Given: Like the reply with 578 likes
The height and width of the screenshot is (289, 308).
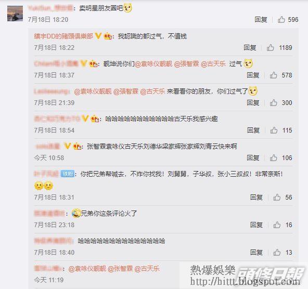Looking at the screenshot, I should pyautogui.click(x=274, y=75).
